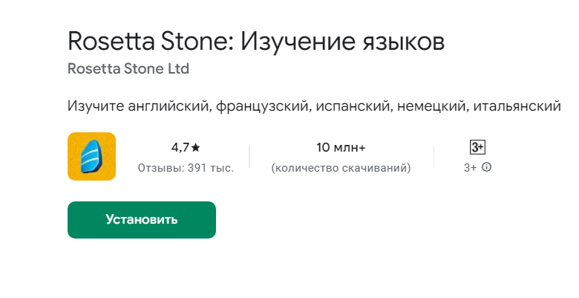Click the boxed 3+ age rating badge
Screen dimensions: 579x298
[478, 147]
